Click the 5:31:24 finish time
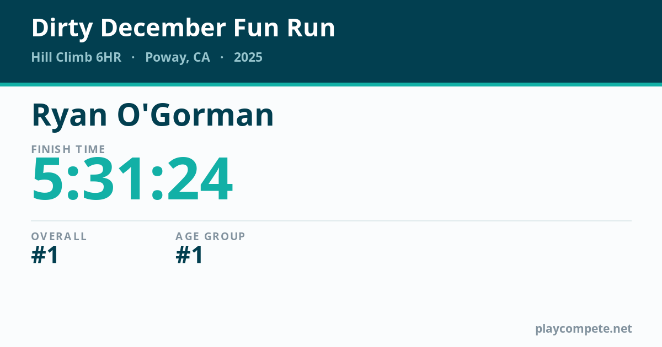The image size is (662, 347). [132, 180]
